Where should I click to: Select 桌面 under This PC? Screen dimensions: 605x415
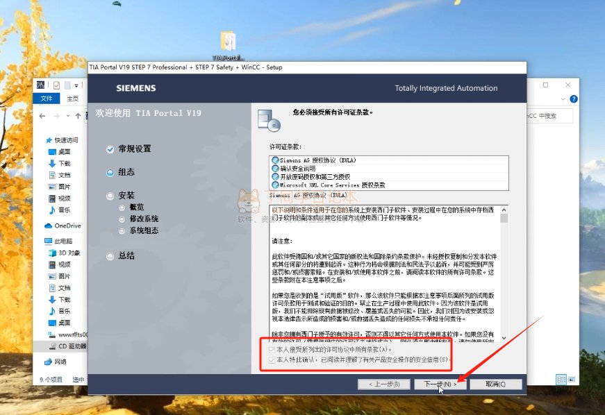click(x=60, y=323)
